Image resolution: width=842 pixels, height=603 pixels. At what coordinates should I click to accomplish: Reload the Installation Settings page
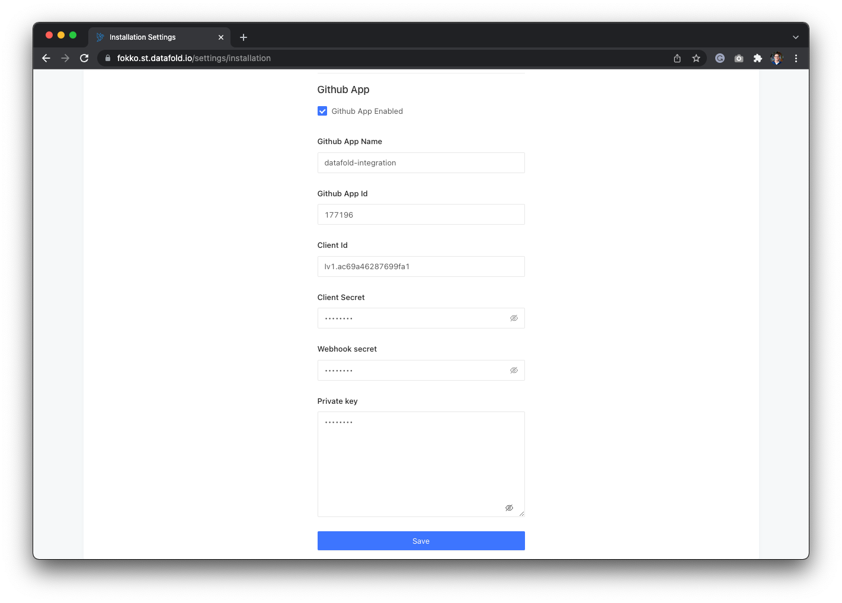[x=84, y=58]
